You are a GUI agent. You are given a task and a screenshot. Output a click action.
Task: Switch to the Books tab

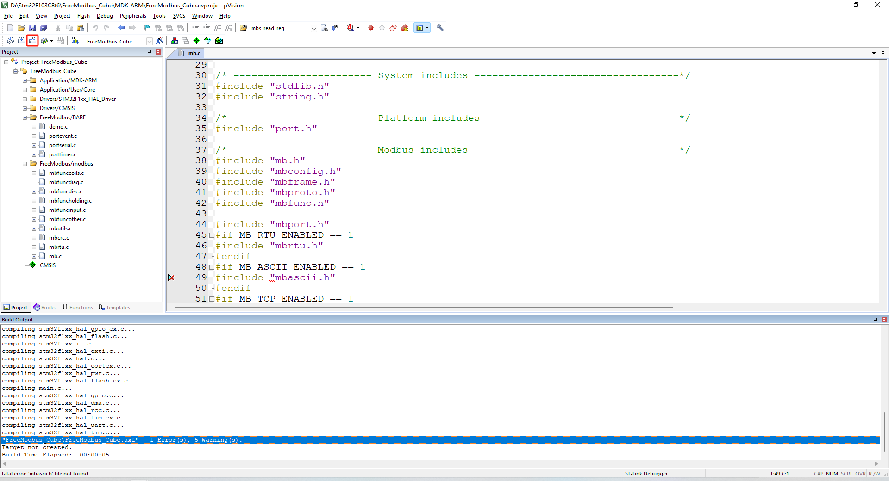point(44,308)
